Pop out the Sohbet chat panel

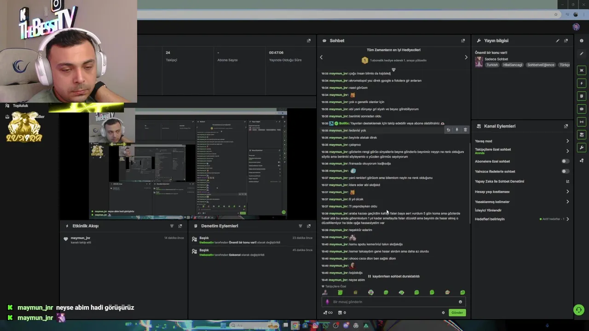point(463,40)
